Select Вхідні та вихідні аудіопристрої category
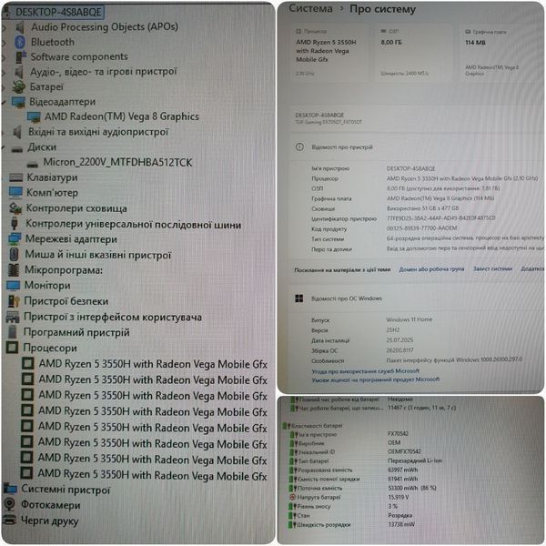Screen dimensions: 546x546 point(98,132)
